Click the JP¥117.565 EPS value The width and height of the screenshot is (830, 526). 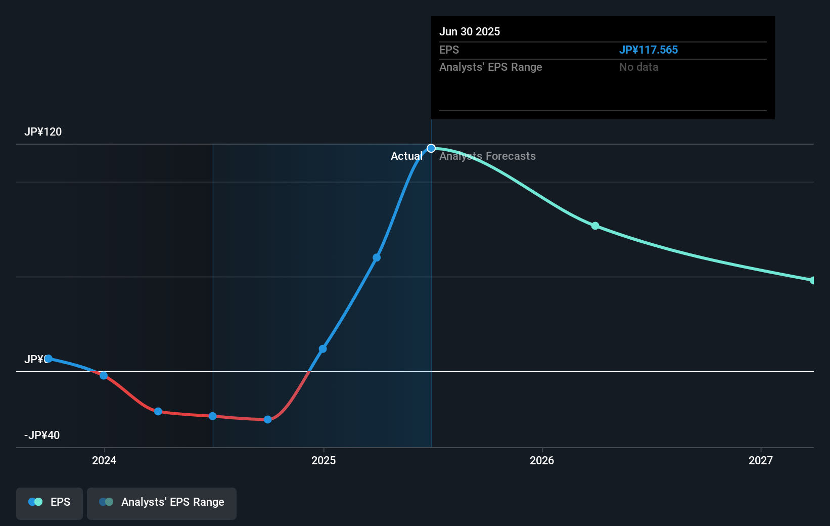(x=649, y=50)
